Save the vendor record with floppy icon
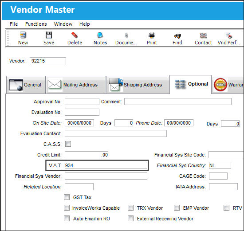Image resolution: width=244 pixels, height=231 pixels. [x=49, y=35]
